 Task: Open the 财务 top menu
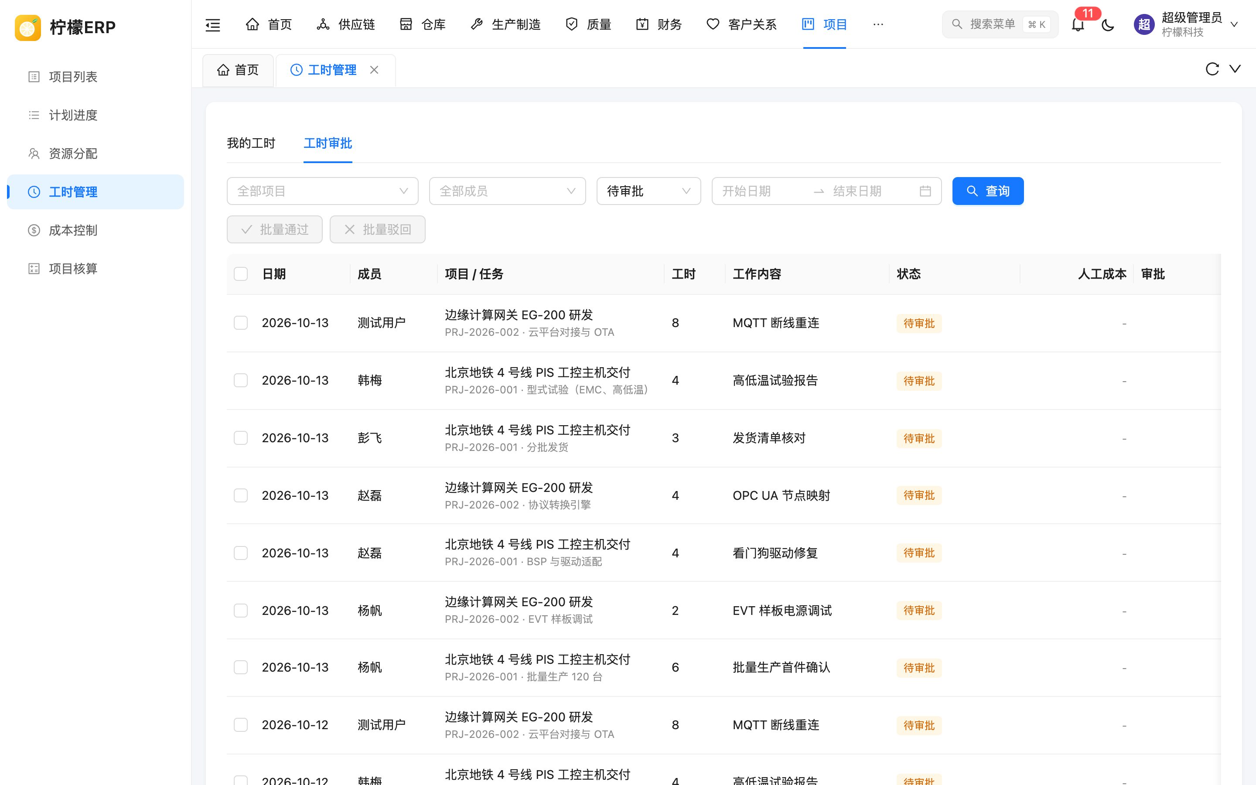click(x=659, y=24)
